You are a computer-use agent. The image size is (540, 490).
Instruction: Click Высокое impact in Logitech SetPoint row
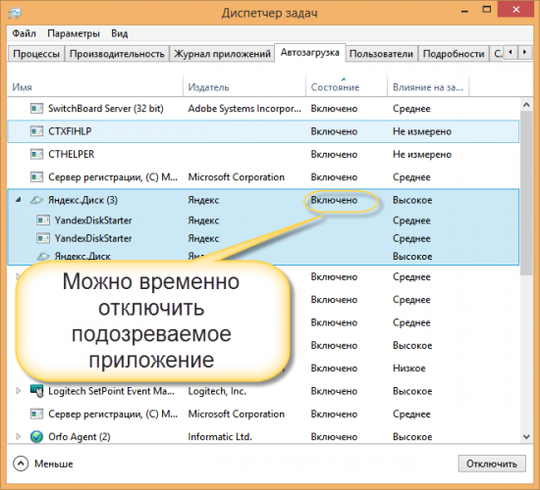pos(412,391)
